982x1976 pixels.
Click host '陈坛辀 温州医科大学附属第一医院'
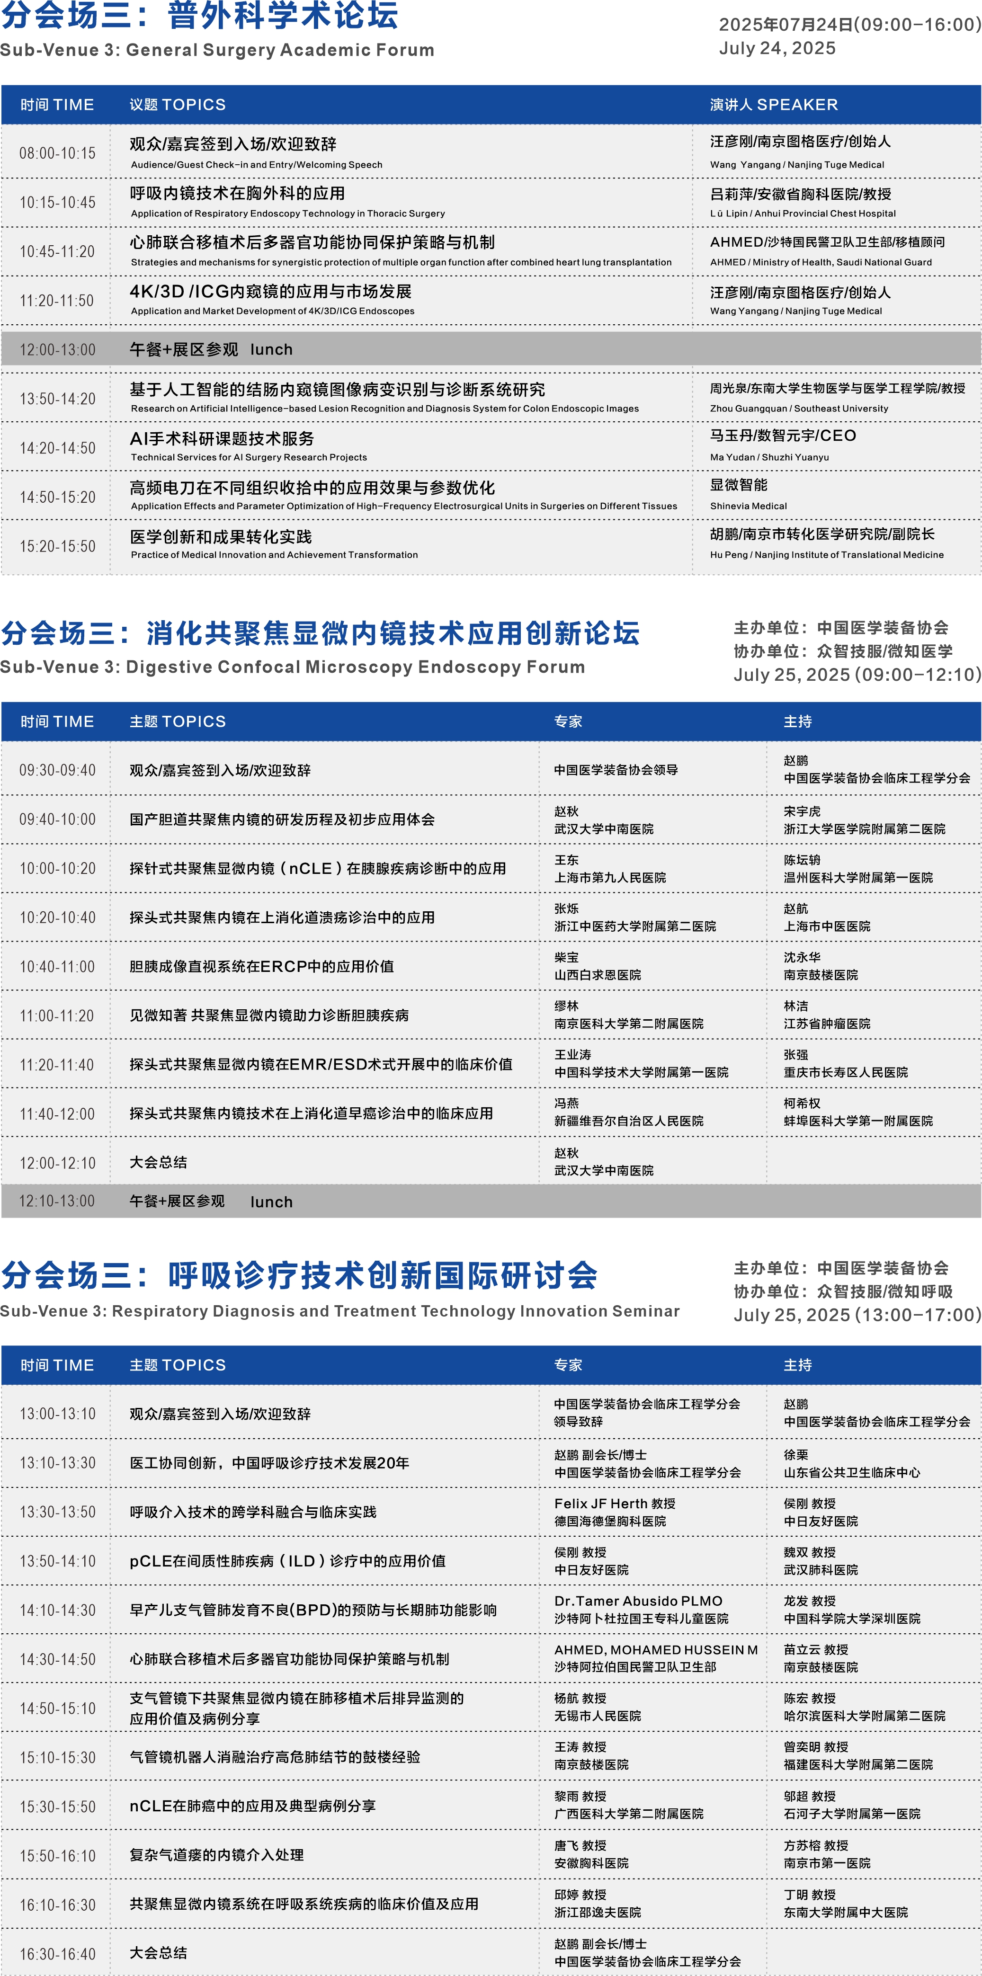coord(858,869)
